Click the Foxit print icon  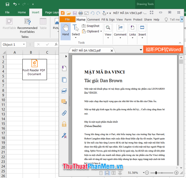[81, 13]
